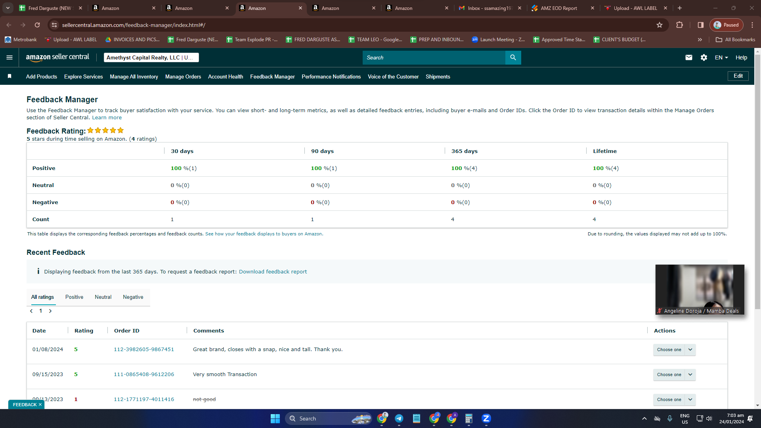This screenshot has width=761, height=428.
Task: Click the Seller Central search field
Action: (434, 57)
